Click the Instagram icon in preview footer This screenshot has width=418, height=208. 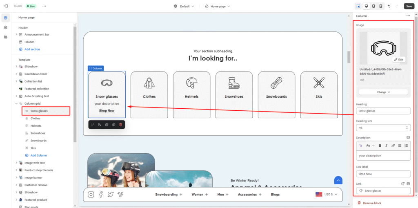(91, 195)
